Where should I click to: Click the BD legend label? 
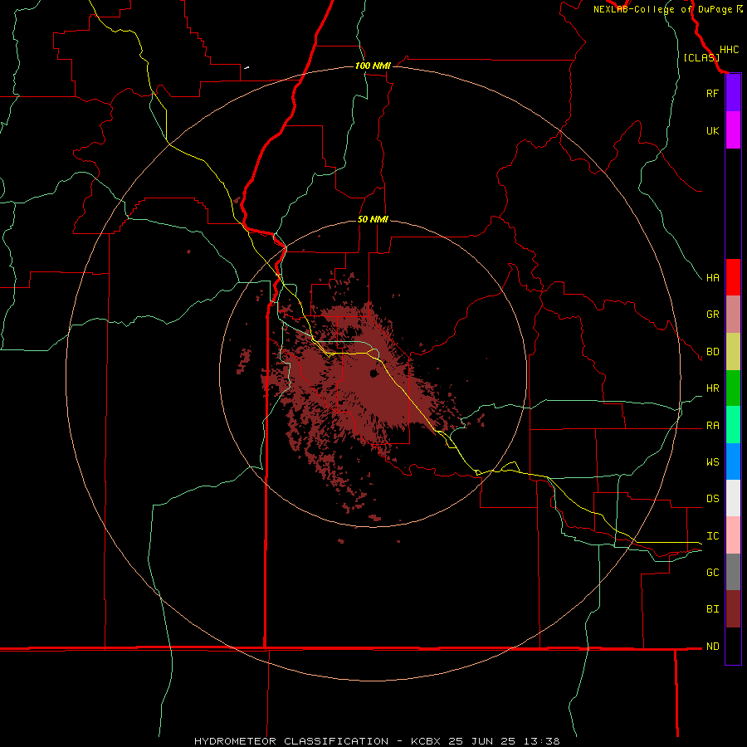(x=712, y=352)
